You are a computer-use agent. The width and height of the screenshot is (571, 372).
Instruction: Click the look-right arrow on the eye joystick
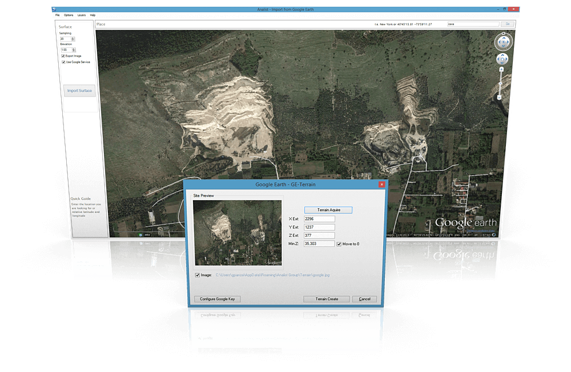pyautogui.click(x=508, y=42)
